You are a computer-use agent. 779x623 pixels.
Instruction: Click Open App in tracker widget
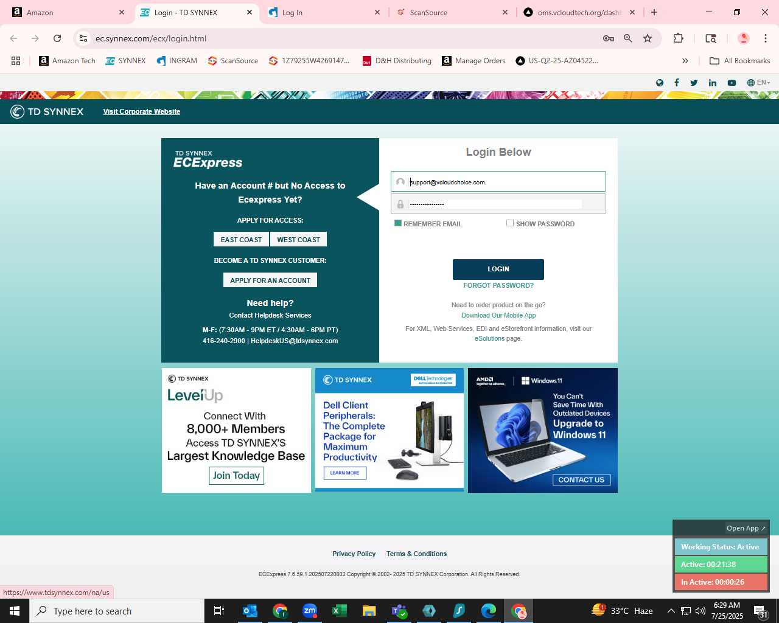(746, 528)
